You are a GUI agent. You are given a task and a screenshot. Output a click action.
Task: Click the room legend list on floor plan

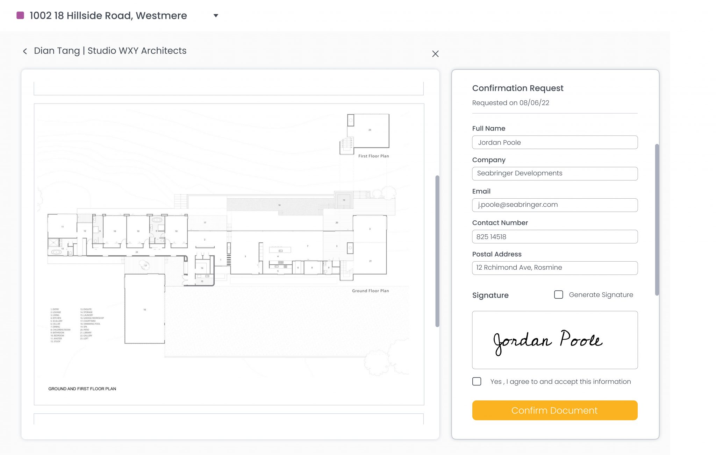77,325
